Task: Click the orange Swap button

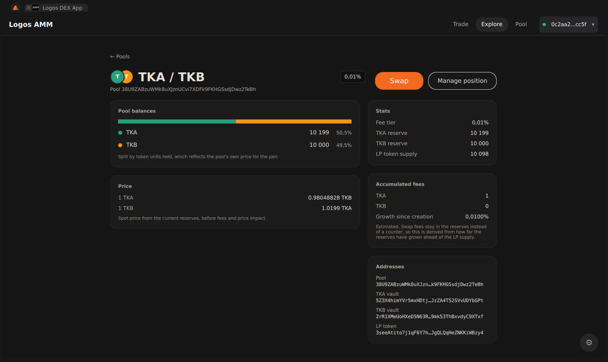Action: coord(399,81)
